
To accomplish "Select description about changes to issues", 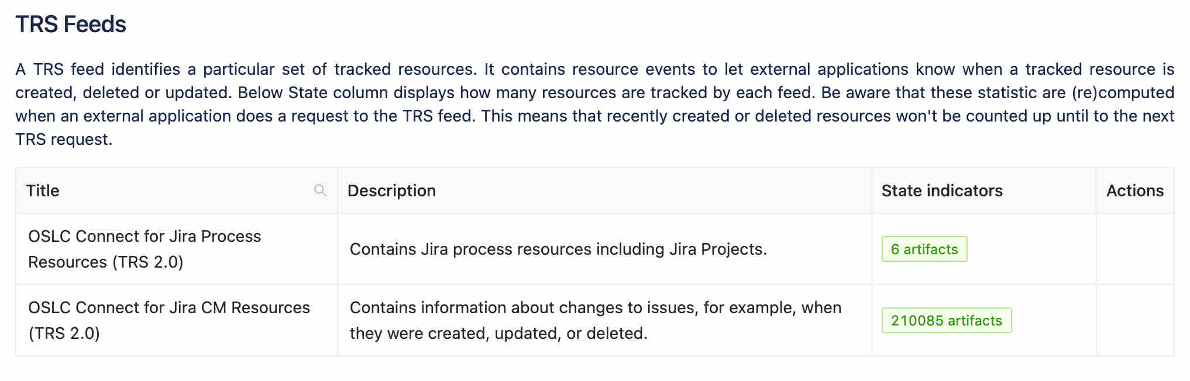I will (596, 320).
